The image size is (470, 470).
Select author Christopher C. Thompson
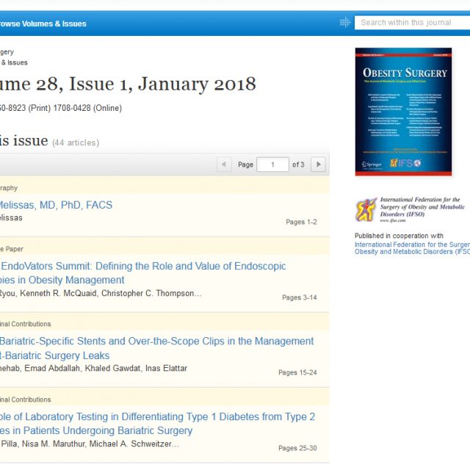[x=154, y=294]
